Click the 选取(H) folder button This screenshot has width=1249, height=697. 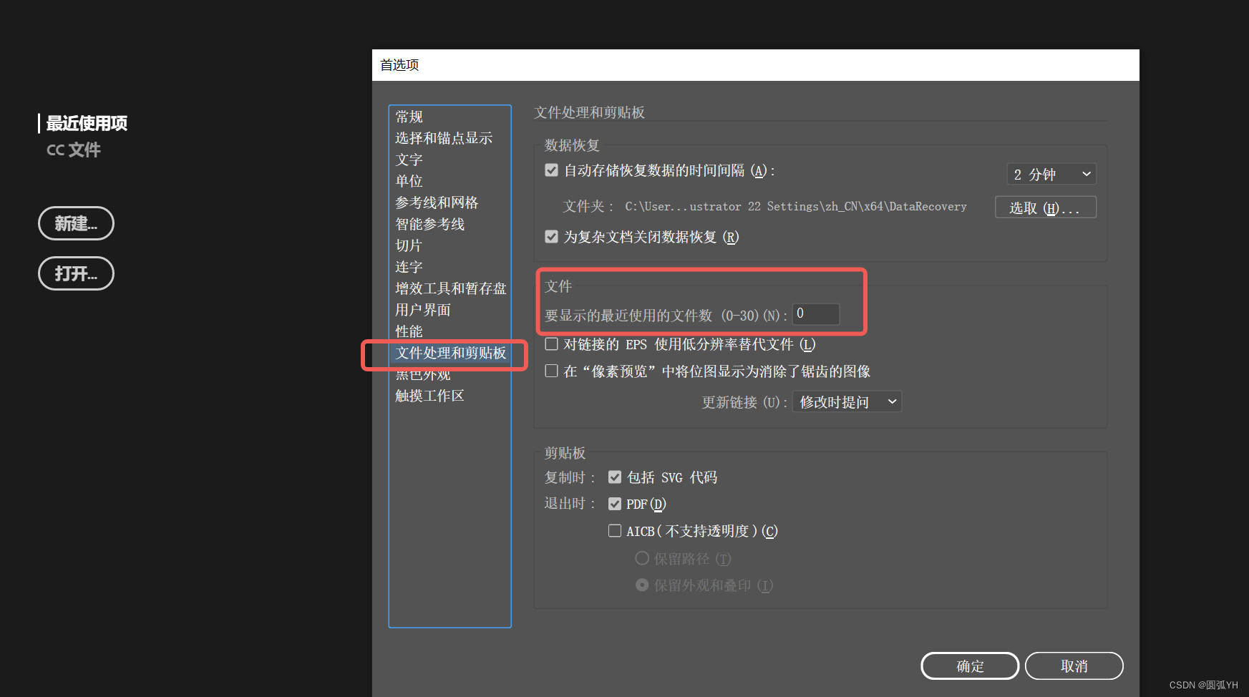(x=1045, y=207)
